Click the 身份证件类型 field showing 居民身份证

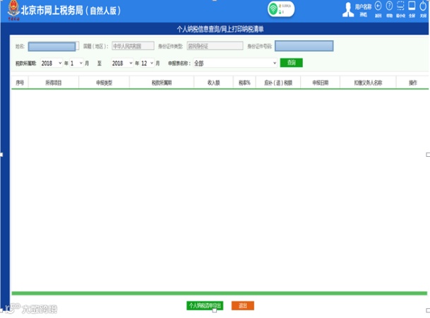pyautogui.click(x=215, y=46)
